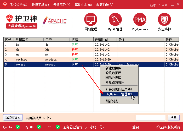This screenshot has height=131, width=183.
Task: Focus the database search input field
Action: point(150,118)
